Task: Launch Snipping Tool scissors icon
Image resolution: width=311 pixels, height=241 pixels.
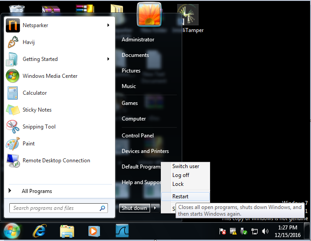Action: [13, 126]
